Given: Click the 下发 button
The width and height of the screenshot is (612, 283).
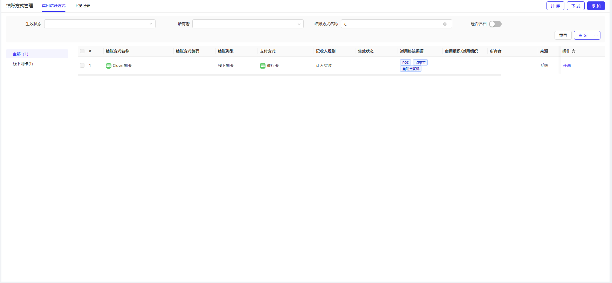Looking at the screenshot, I should [576, 6].
